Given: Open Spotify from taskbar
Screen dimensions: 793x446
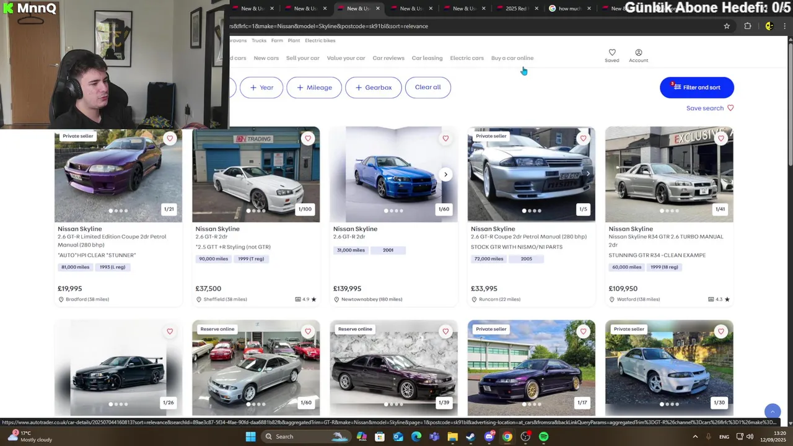Looking at the screenshot, I should [543, 437].
